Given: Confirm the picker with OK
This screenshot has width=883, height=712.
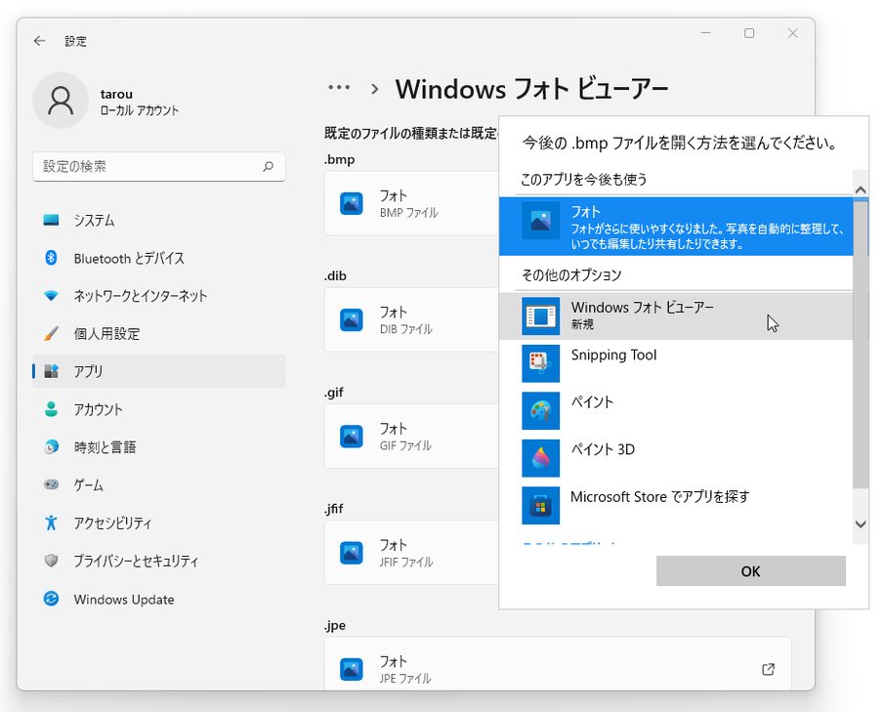Looking at the screenshot, I should (x=751, y=571).
